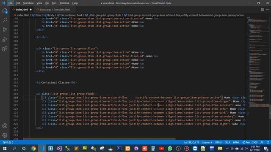
Task: Open the Run menu
Action: [54, 3]
